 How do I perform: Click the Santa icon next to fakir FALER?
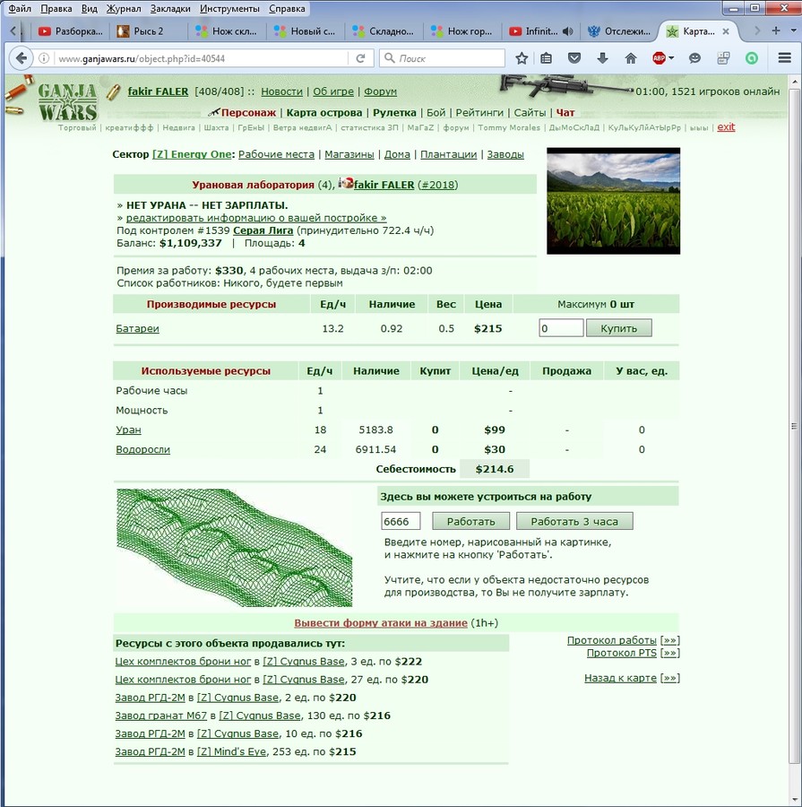(346, 183)
